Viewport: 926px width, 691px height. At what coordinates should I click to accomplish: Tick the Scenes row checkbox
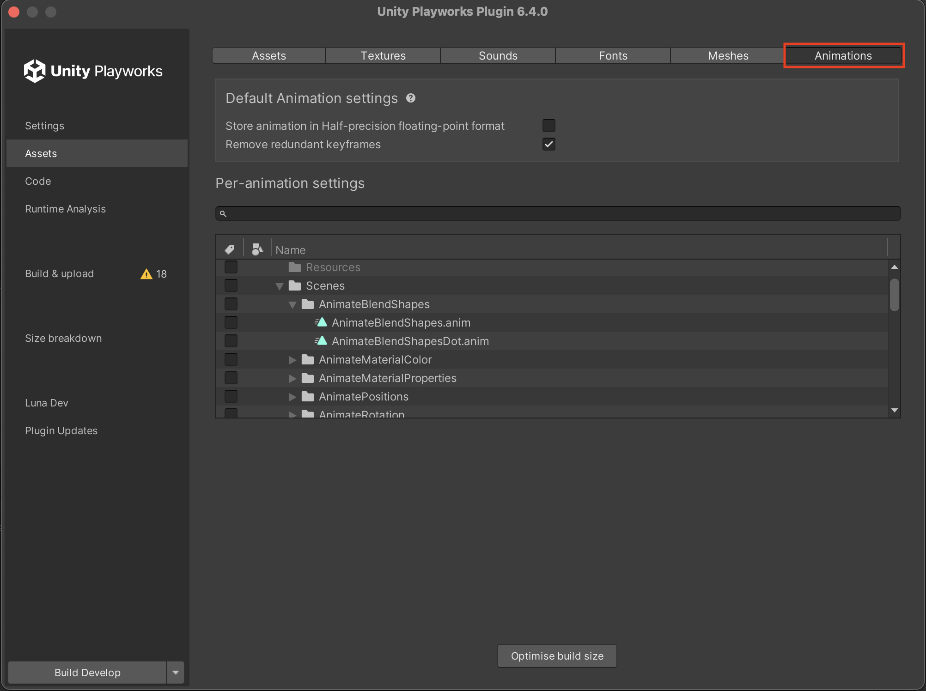(231, 285)
